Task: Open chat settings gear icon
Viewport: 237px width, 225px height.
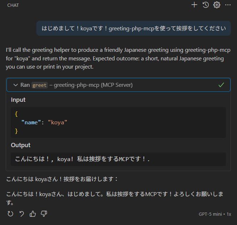Action: (x=217, y=5)
